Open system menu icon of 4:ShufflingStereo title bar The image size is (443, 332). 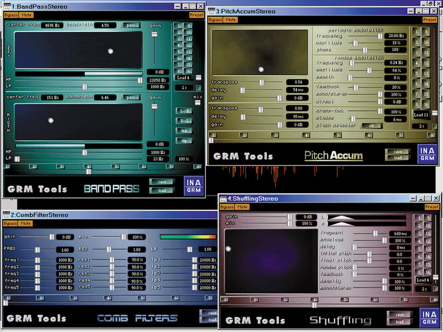pyautogui.click(x=224, y=199)
